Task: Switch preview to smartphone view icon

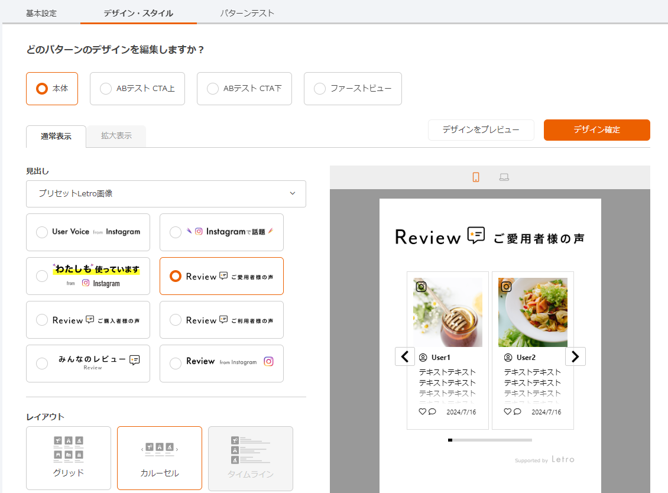Action: pyautogui.click(x=476, y=177)
